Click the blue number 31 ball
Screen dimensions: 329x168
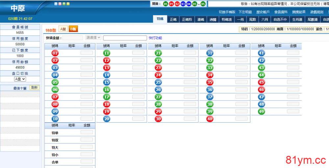210,53
